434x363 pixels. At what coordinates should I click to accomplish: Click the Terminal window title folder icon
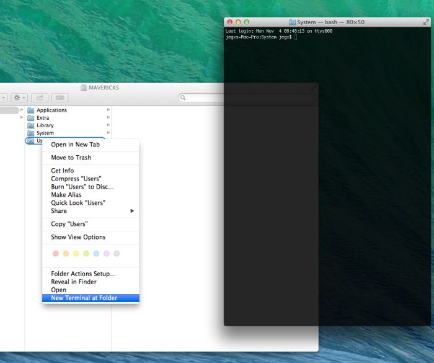(292, 22)
